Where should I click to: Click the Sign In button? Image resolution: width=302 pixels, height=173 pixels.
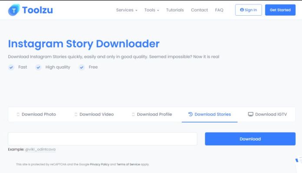249,10
